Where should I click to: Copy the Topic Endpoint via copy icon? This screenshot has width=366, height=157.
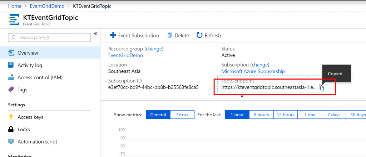[321, 87]
